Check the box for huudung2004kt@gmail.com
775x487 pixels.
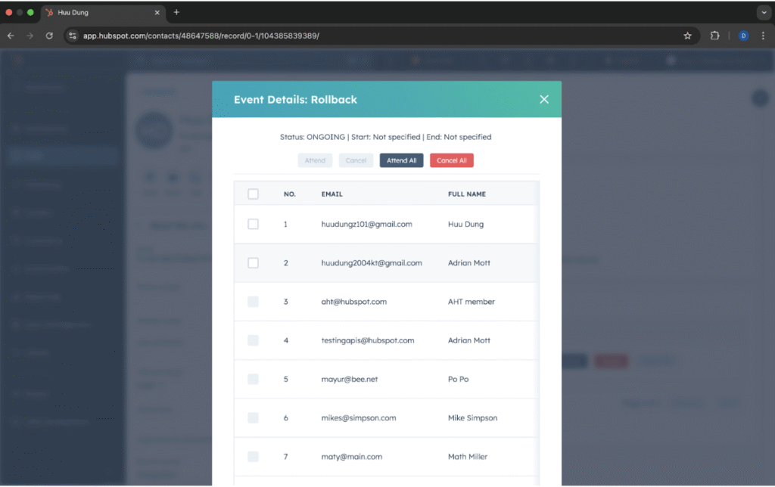pyautogui.click(x=253, y=263)
